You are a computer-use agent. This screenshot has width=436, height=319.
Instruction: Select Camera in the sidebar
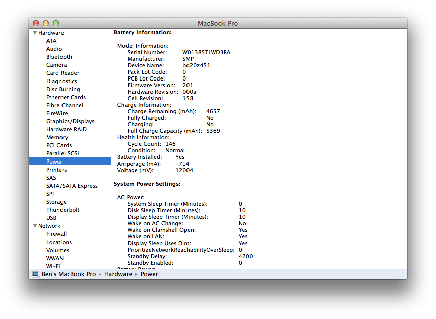56,65
